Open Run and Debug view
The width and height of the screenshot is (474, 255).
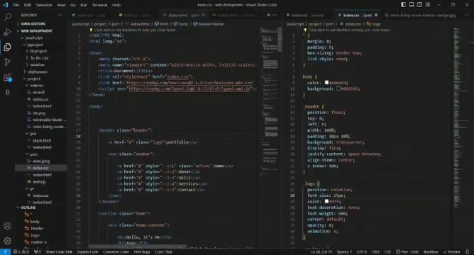click(7, 32)
